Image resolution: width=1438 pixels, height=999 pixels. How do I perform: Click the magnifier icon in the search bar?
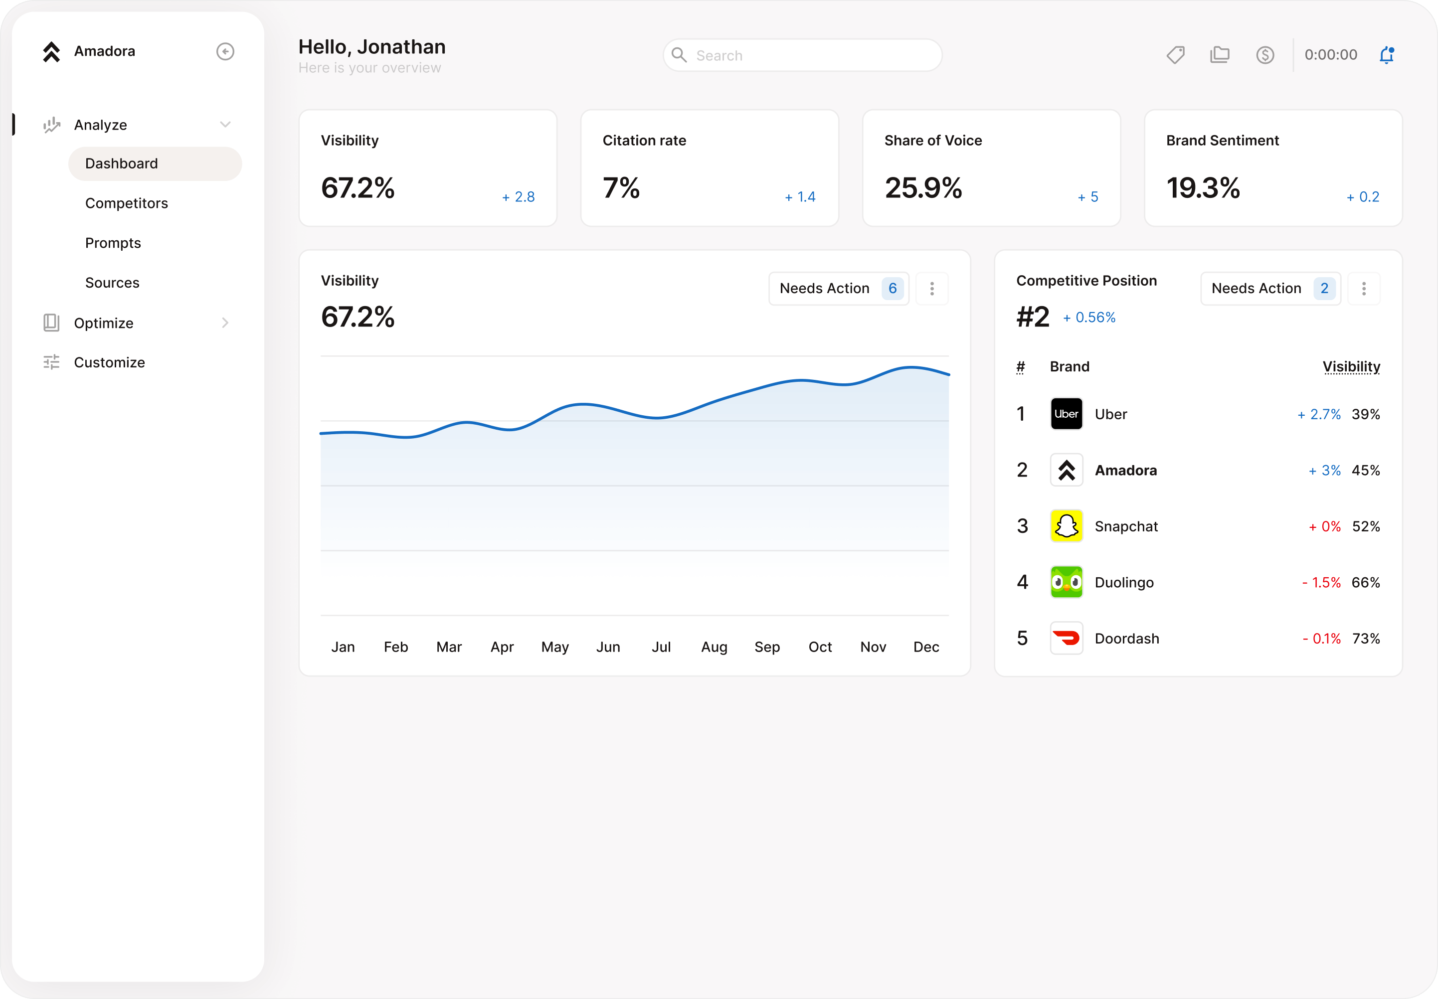[x=679, y=55]
